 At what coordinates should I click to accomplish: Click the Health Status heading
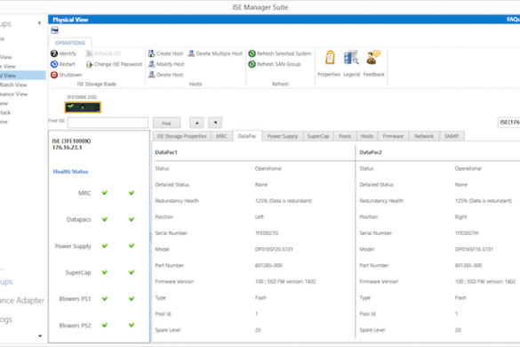tap(70, 172)
